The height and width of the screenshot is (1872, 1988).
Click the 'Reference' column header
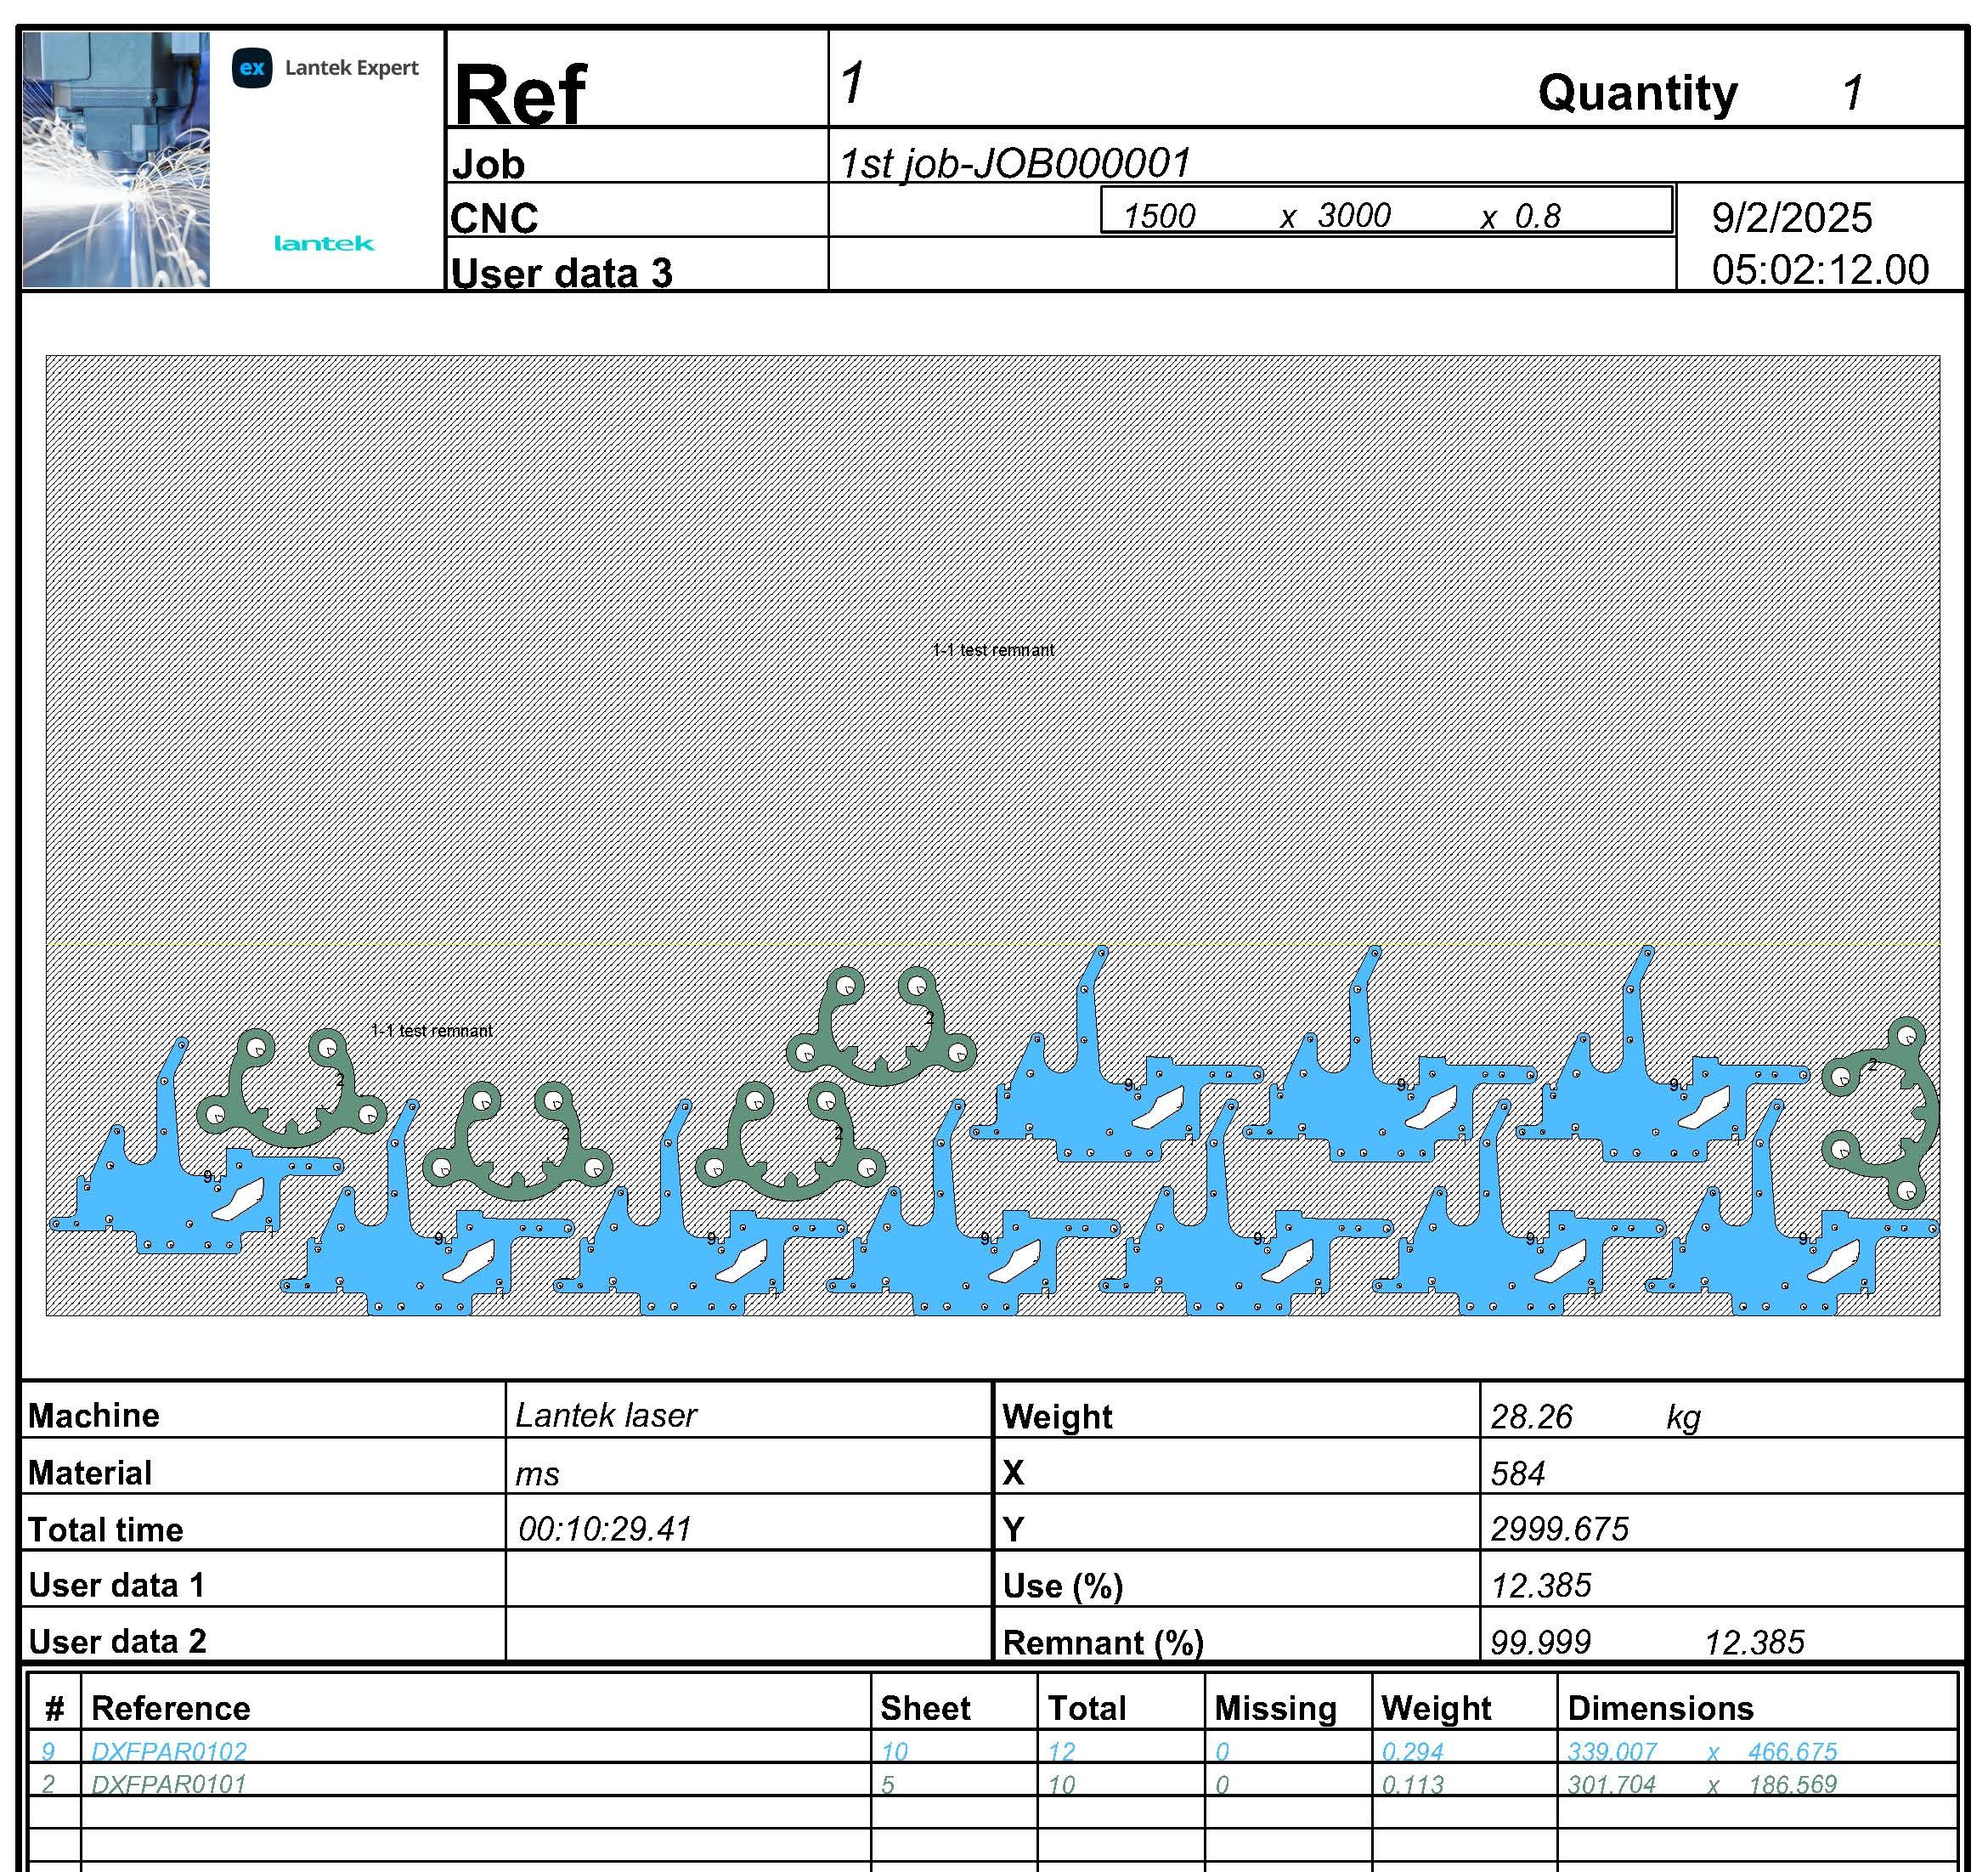click(x=170, y=1707)
